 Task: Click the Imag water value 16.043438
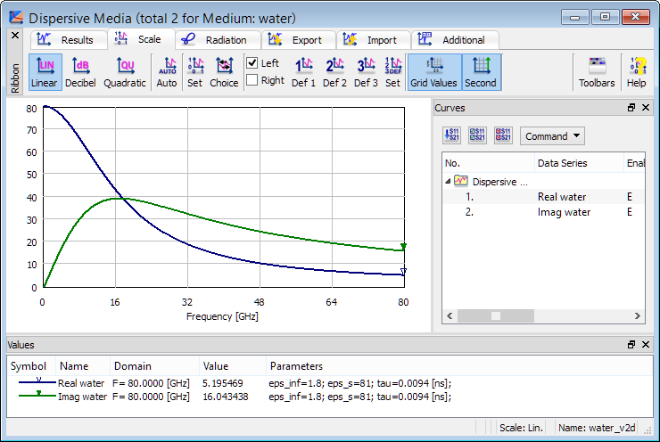(x=225, y=397)
